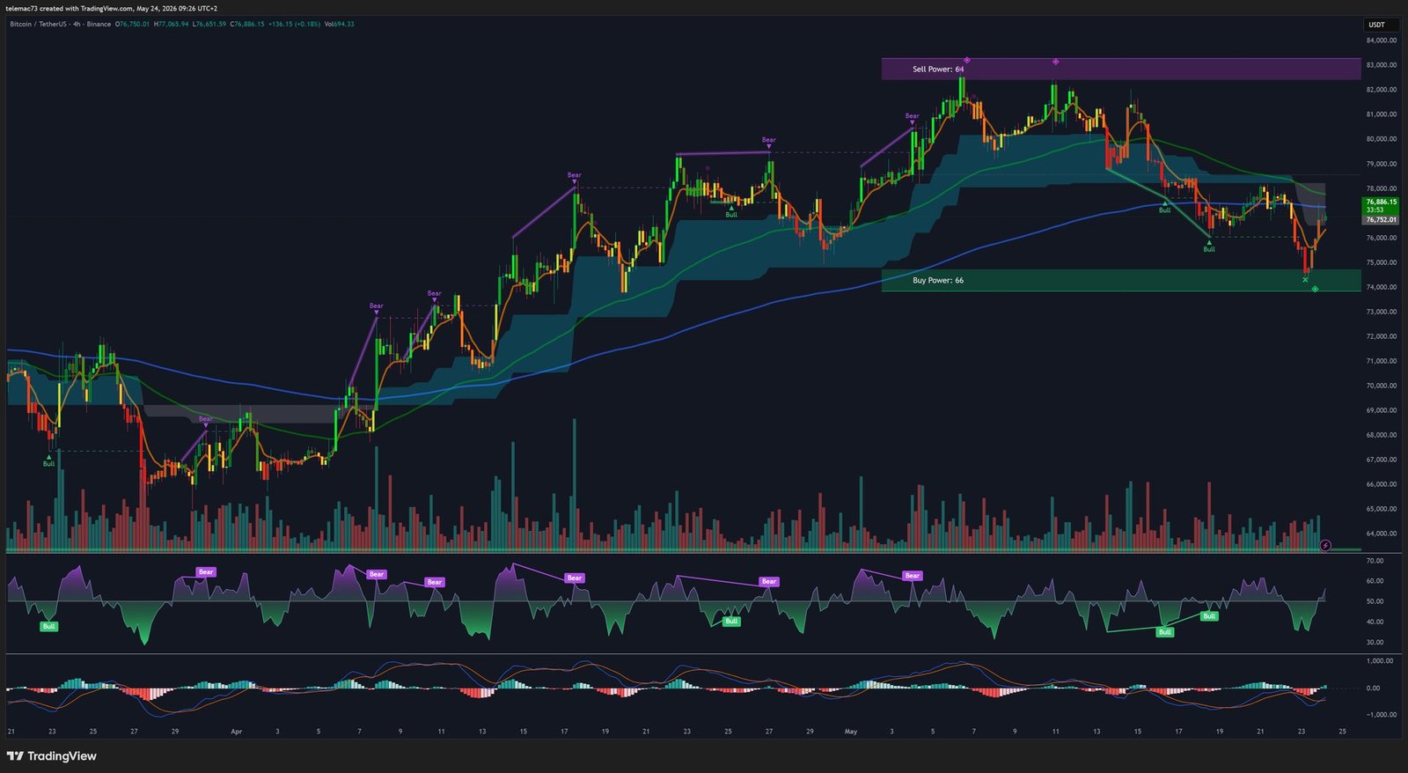Click the high value H77,065.94
Image resolution: width=1408 pixels, height=773 pixels.
[171, 24]
